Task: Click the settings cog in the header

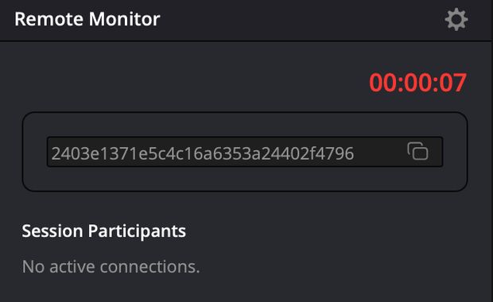Action: [456, 20]
